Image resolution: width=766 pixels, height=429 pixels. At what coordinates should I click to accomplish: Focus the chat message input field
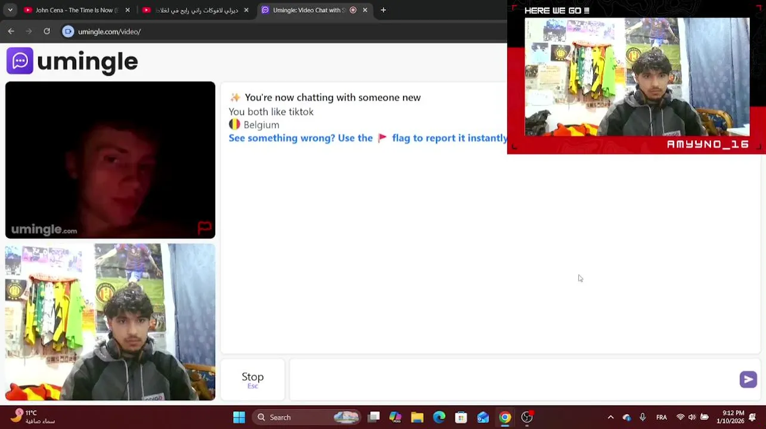(x=514, y=380)
